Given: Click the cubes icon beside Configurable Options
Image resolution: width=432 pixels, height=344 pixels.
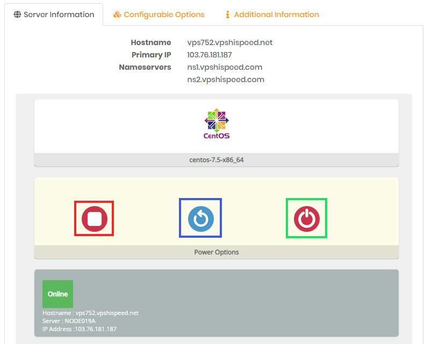Looking at the screenshot, I should [x=117, y=14].
